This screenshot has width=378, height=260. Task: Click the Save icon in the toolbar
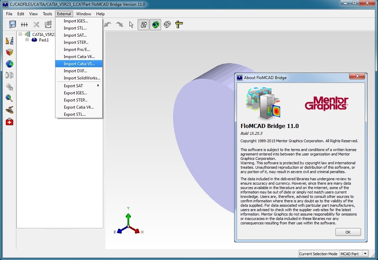pyautogui.click(x=12, y=24)
